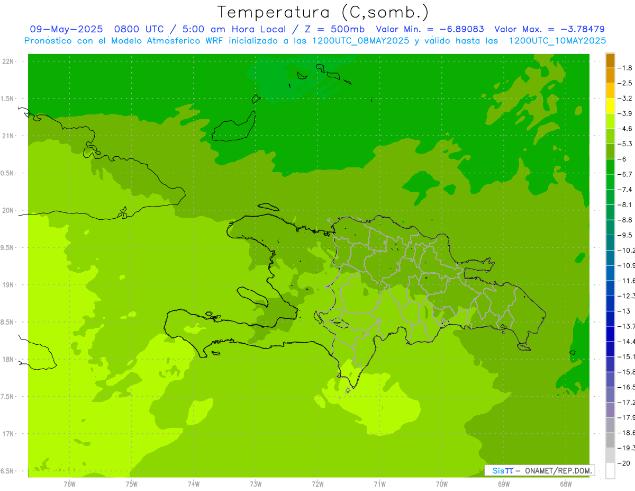Click the '72W' longitude axis label
This screenshot has width=635, height=491.
[317, 484]
